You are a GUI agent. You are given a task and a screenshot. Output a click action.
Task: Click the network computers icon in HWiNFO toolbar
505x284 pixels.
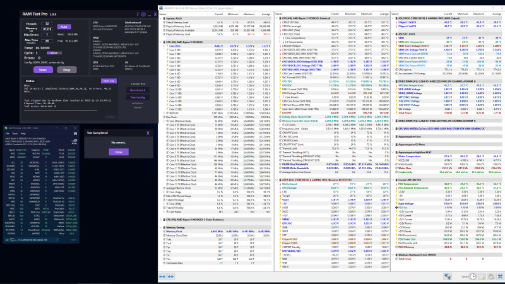[448, 276]
